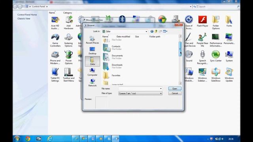
Task: Open Fonts in Control Panel
Action: pos(229,21)
